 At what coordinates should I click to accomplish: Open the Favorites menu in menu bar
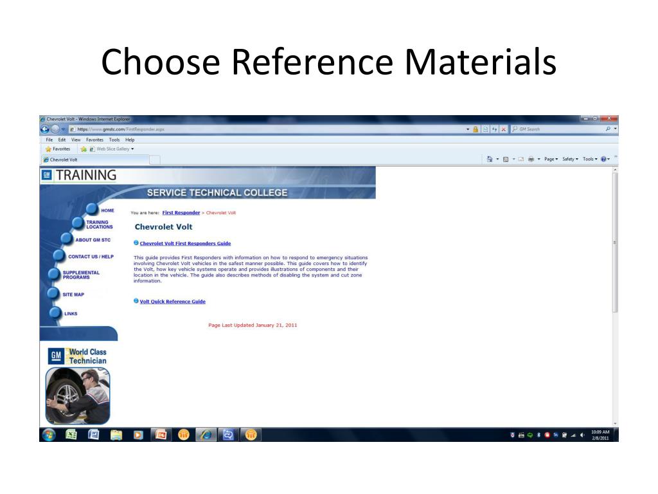point(95,140)
